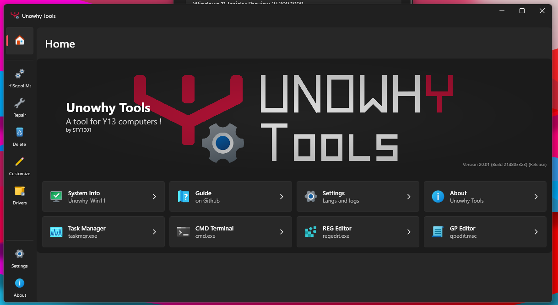Click the Unowhy-Win11 subtitle text
This screenshot has height=305, width=558.
(87, 201)
